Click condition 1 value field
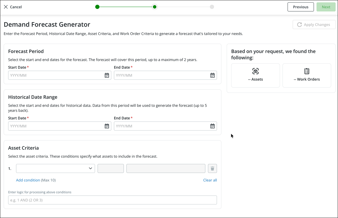This screenshot has height=218, width=338. click(x=166, y=168)
